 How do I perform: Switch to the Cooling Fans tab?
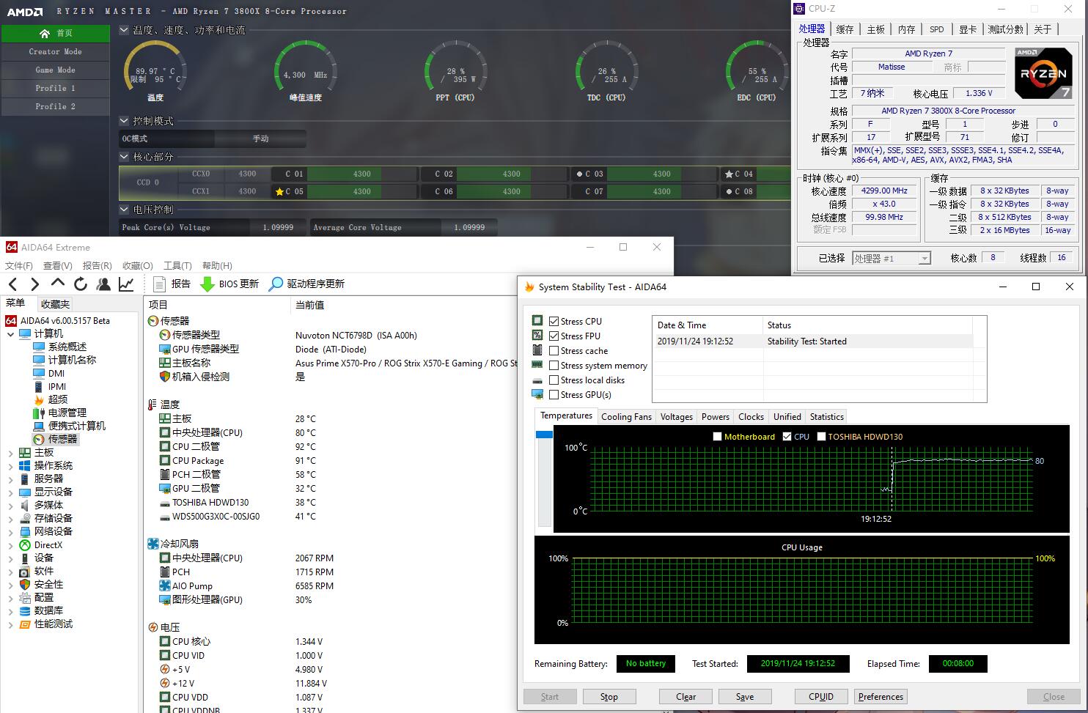point(626,417)
